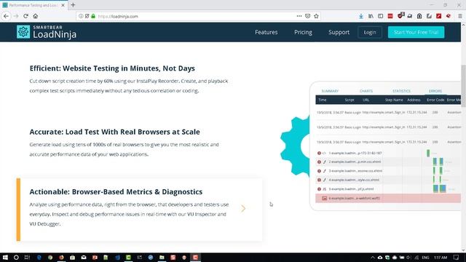Image resolution: width=466 pixels, height=262 pixels.
Task: Open PowerPoint from the taskbar
Action: [x=95, y=257]
